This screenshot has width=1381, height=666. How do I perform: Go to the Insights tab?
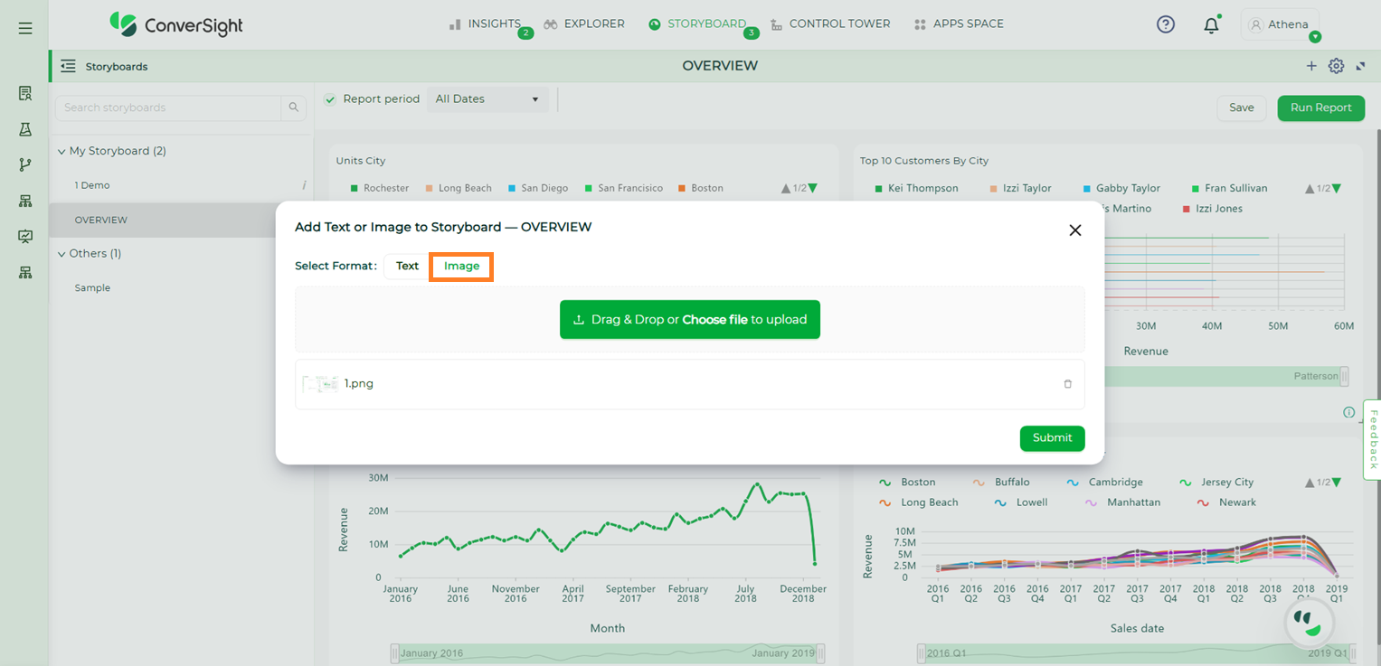[x=485, y=24]
